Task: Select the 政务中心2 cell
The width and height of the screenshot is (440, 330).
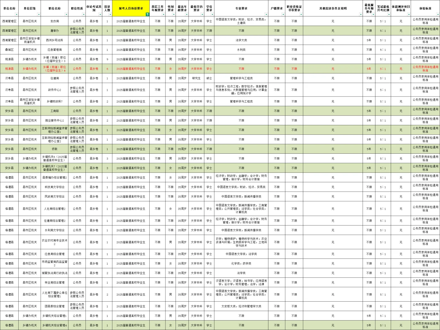Action: point(55,90)
